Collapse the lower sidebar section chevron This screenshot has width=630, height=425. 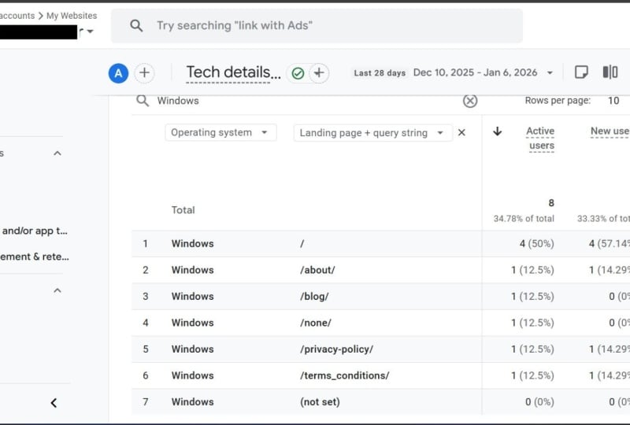(57, 290)
